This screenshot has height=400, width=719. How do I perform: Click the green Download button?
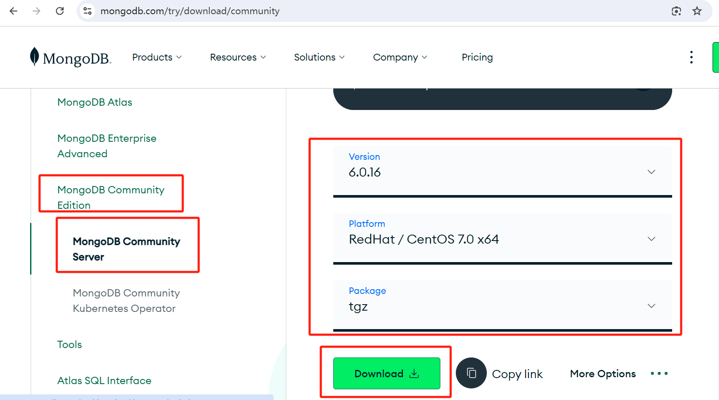pyautogui.click(x=387, y=373)
